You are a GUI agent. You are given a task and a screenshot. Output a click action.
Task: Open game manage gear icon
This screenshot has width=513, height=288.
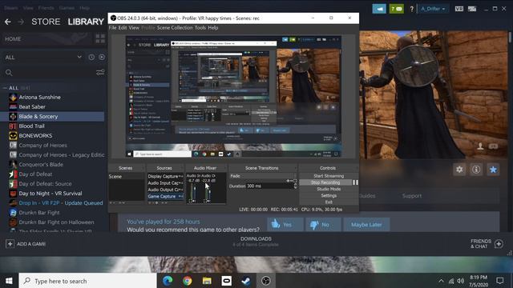click(x=459, y=170)
